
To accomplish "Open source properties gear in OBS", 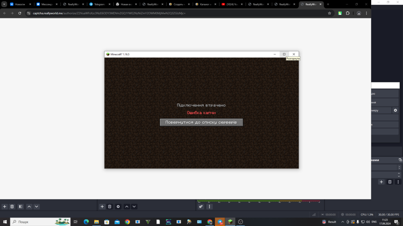I will (118, 207).
